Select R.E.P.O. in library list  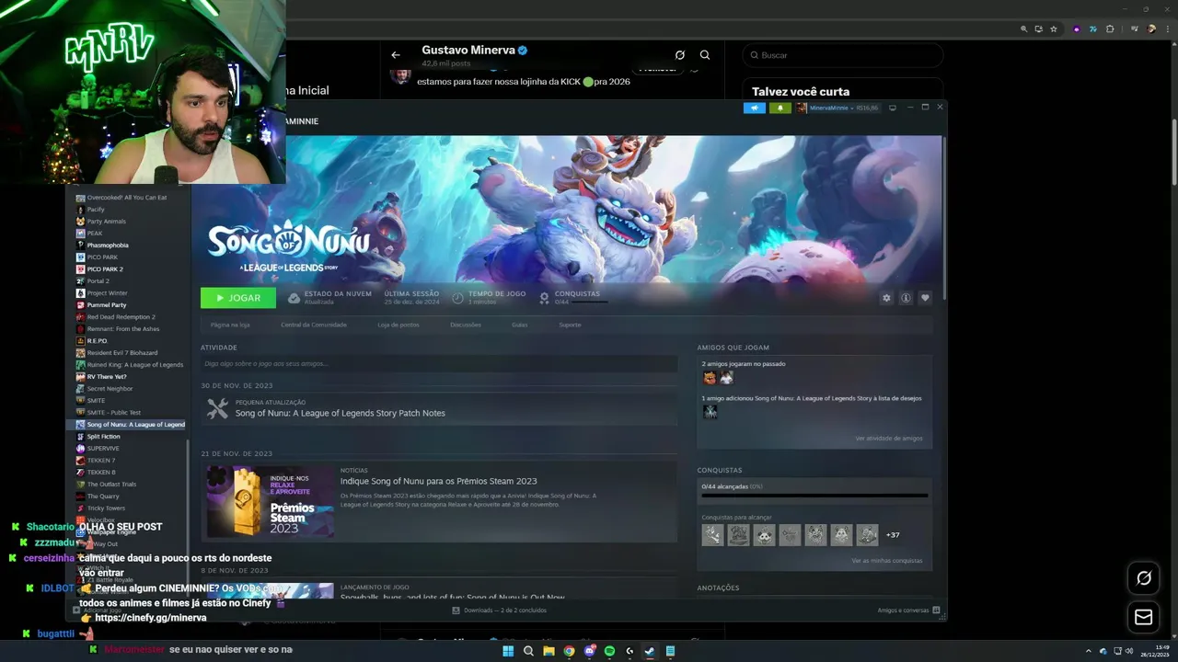pos(98,341)
